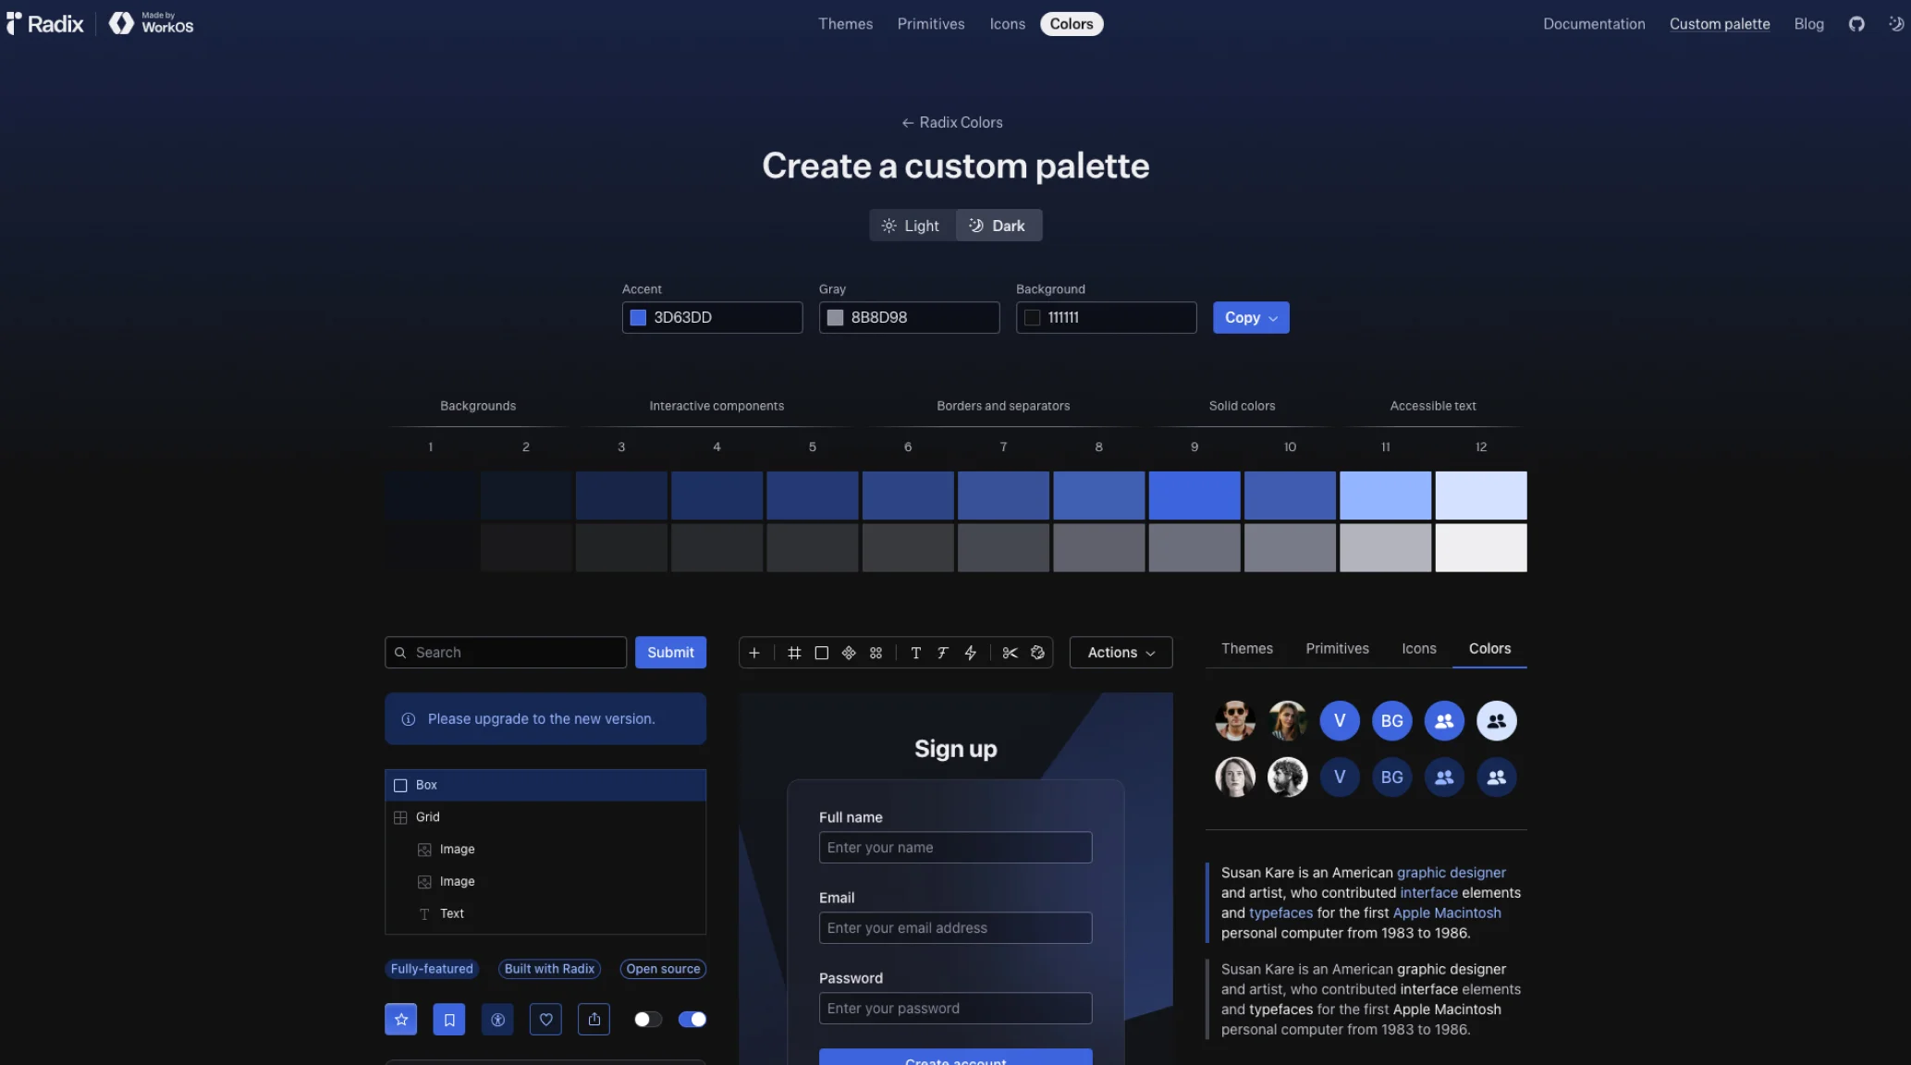This screenshot has width=1911, height=1065.
Task: Switch palette to Light mode
Action: 912,226
